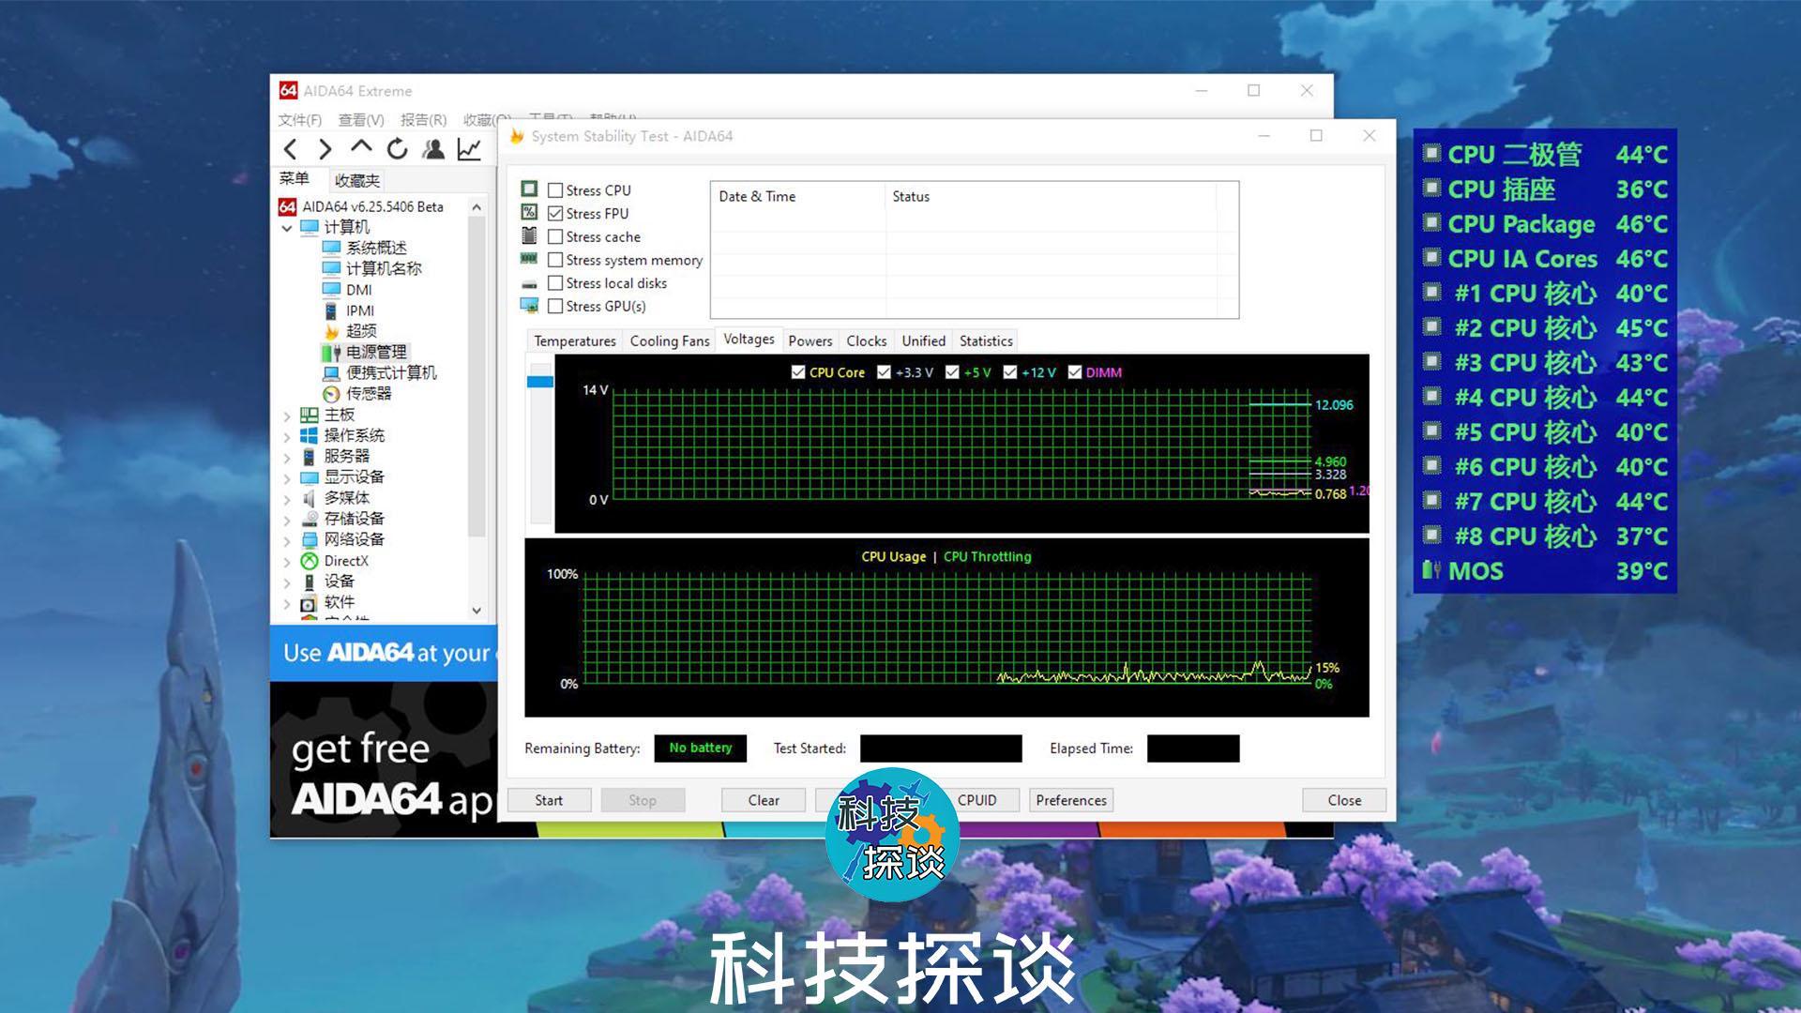Screen dimensions: 1801x1013
Task: Switch to the Voltages tab
Action: tap(749, 339)
